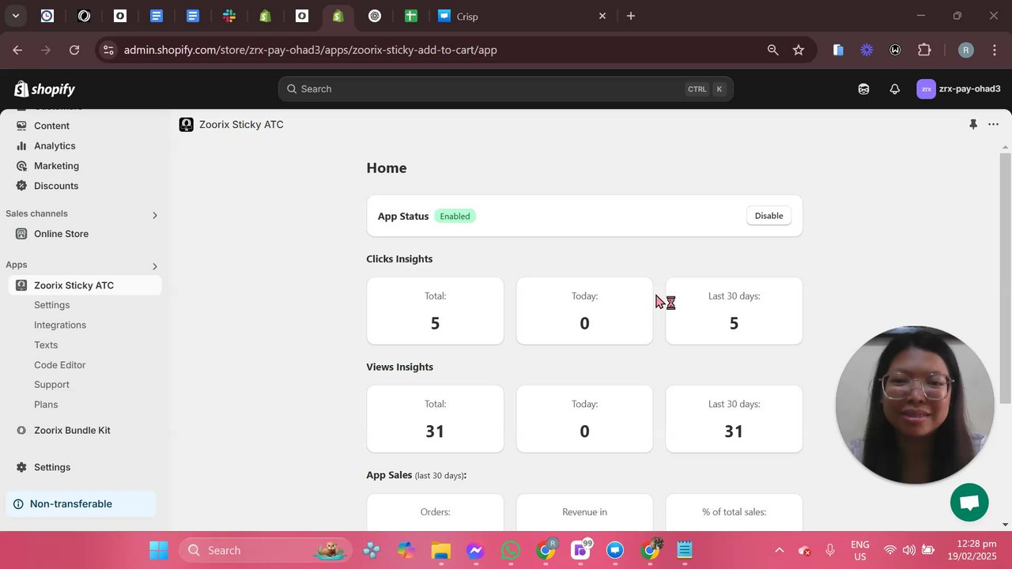Show hidden system tray icons

[779, 550]
